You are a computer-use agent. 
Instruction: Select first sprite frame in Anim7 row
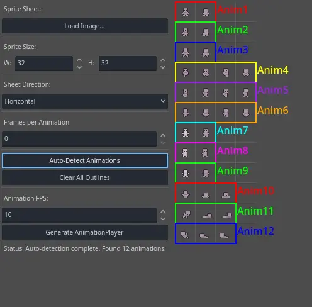click(x=186, y=133)
